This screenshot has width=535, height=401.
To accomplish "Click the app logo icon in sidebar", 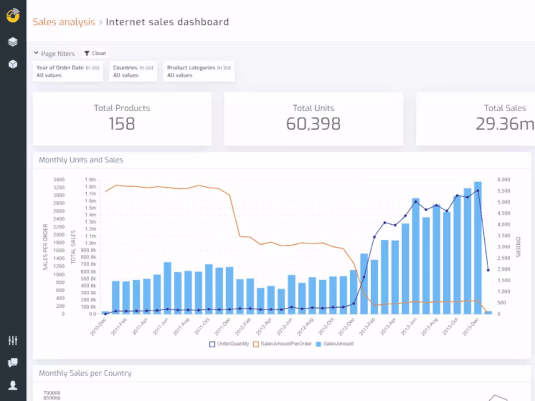I will point(13,15).
